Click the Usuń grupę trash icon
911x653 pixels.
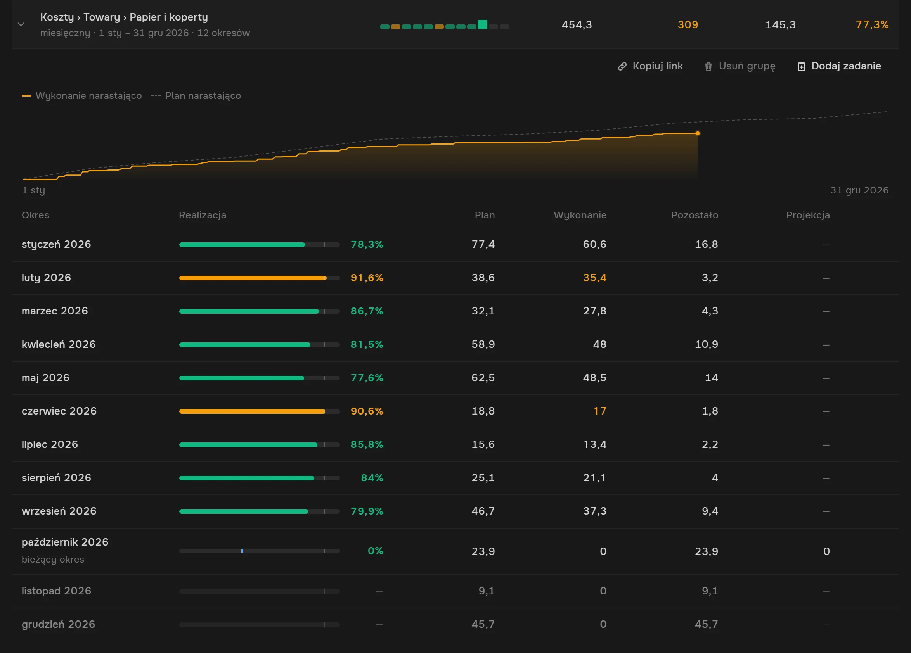coord(708,66)
